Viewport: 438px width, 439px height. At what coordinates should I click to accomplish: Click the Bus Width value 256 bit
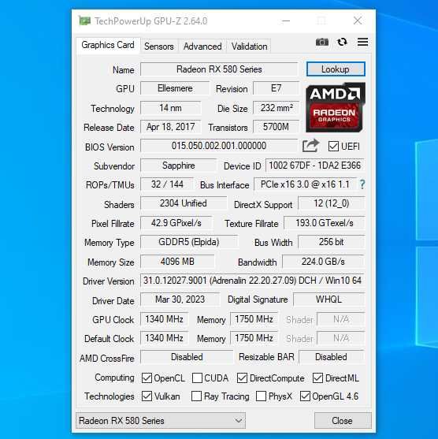332,242
